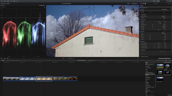Click the Amount slider handle
Image resolution: width=172 pixels, height=96 pixels.
[150, 13]
